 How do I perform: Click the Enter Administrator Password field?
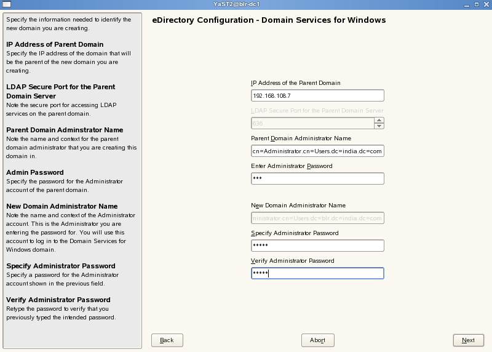coord(317,178)
